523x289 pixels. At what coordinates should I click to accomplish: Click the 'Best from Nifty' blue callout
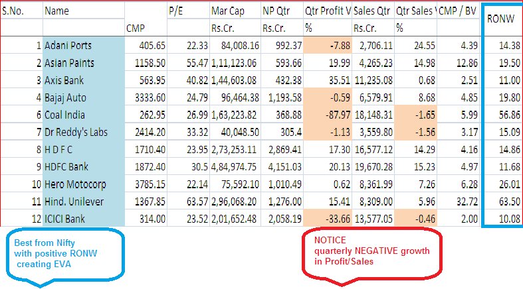click(x=65, y=257)
